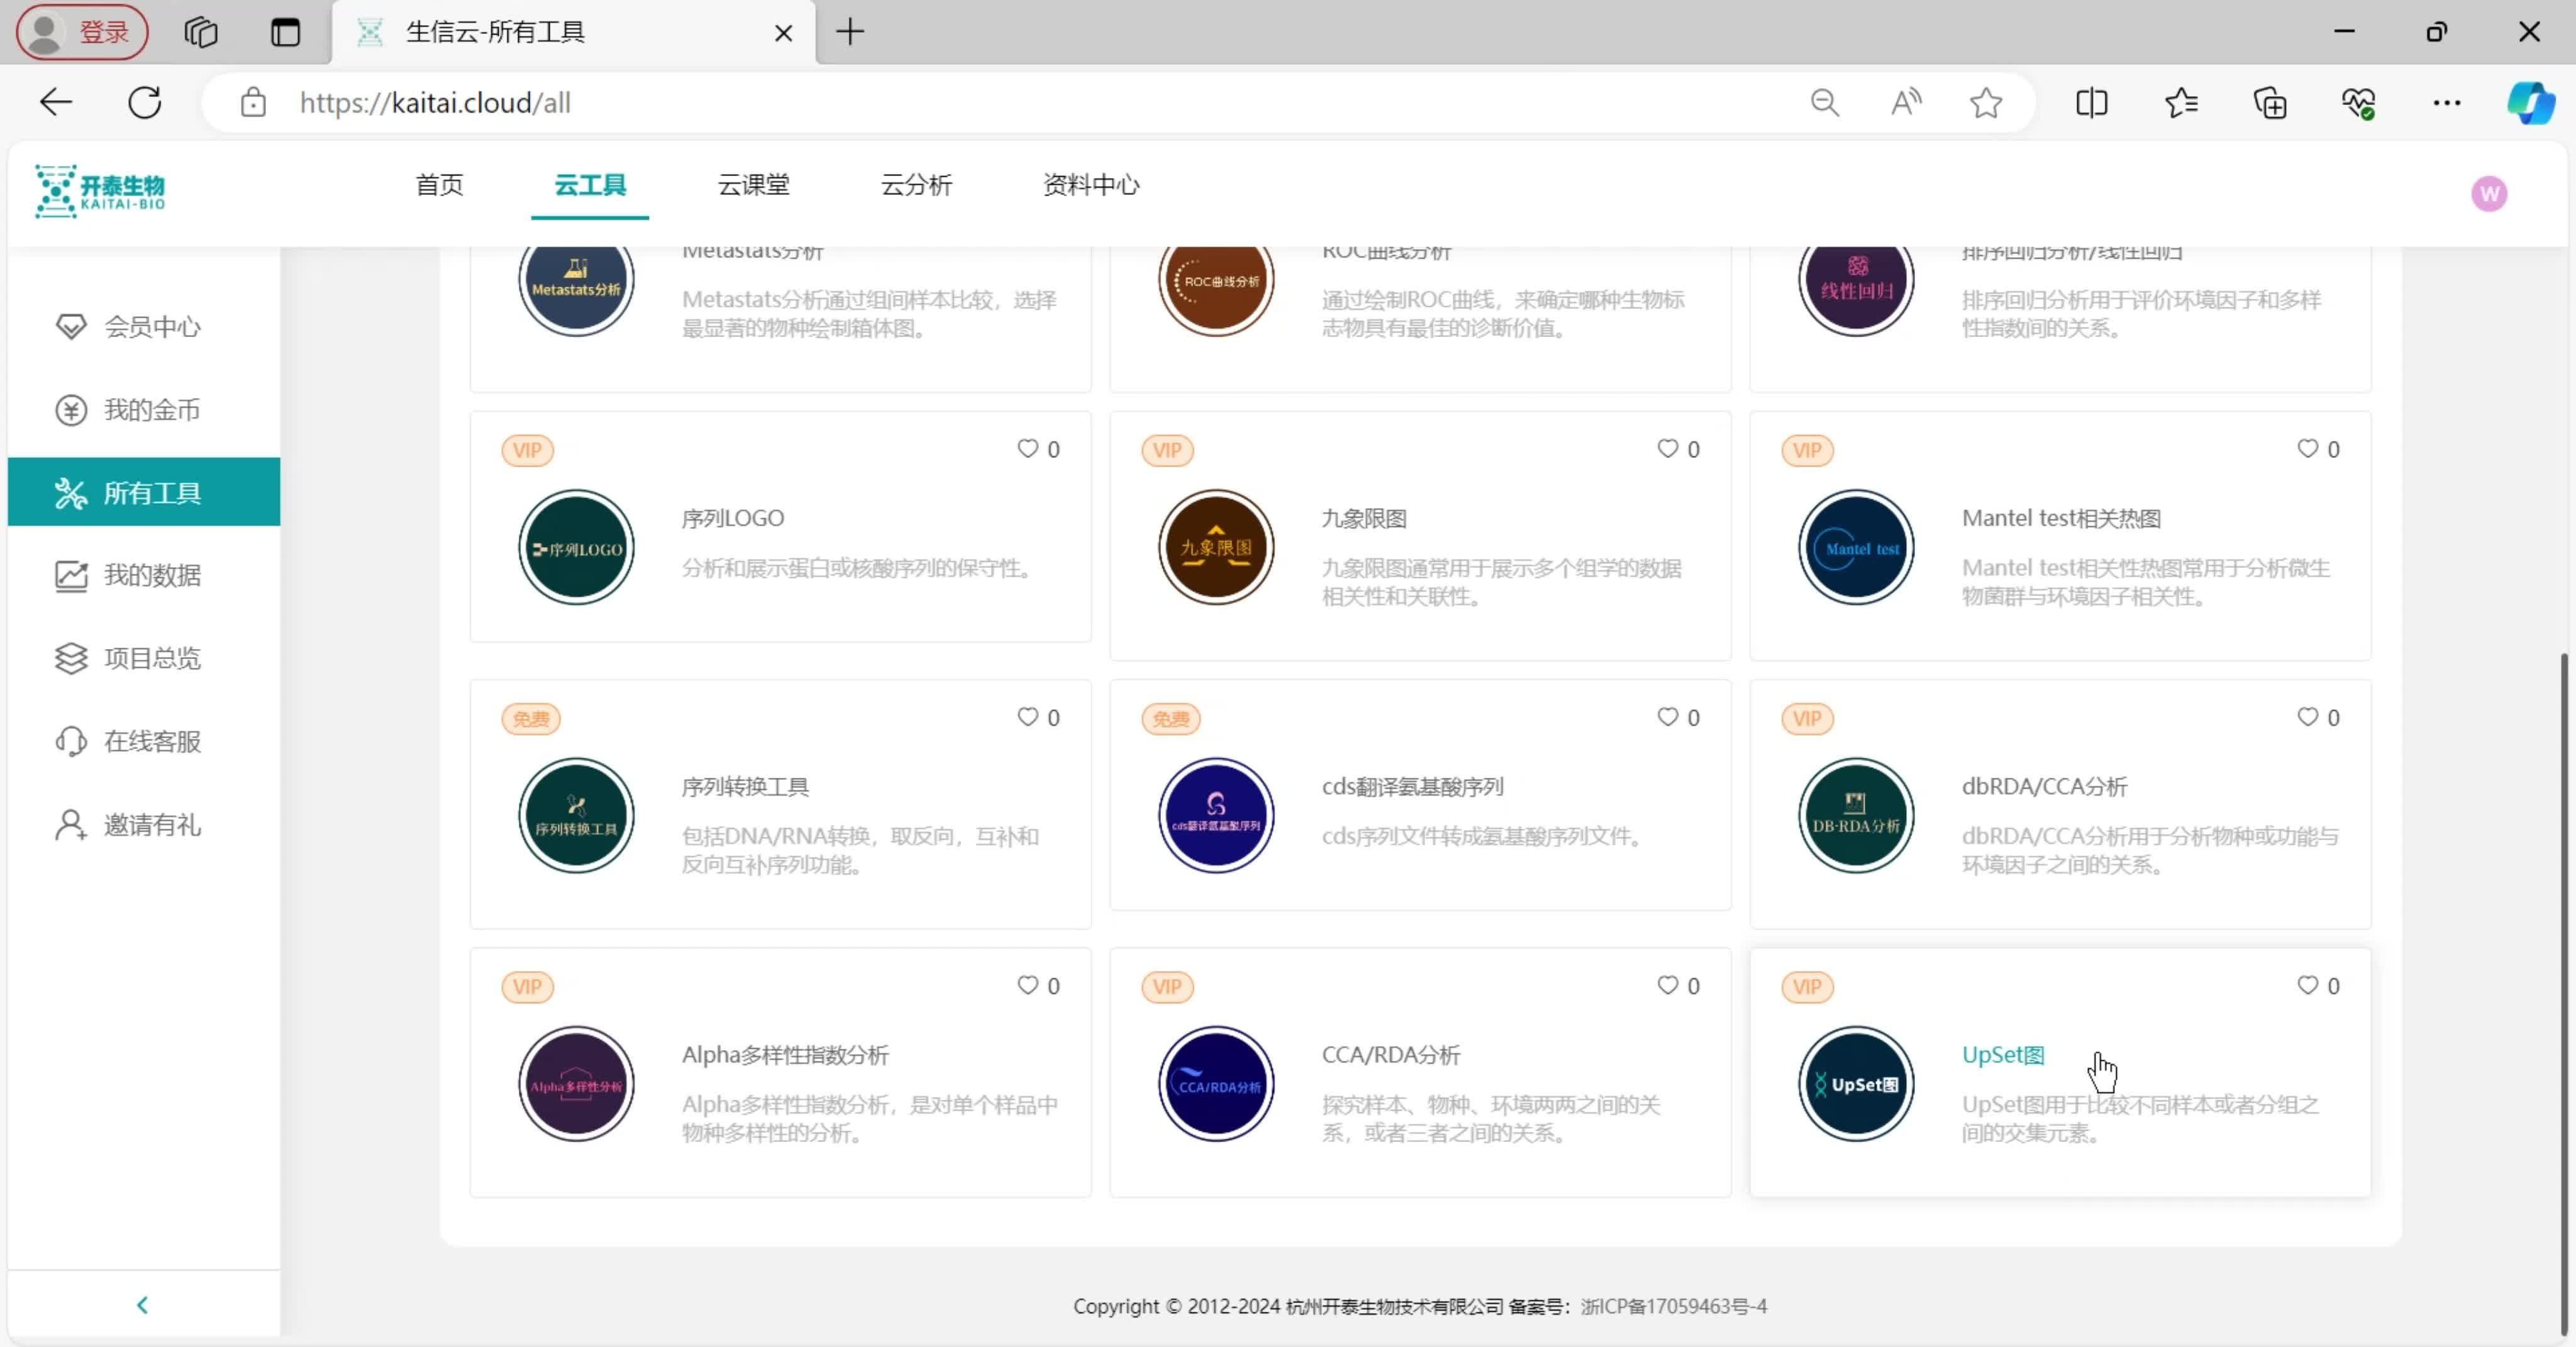Open the UpSet图 link
This screenshot has height=1347, width=2576.
2002,1054
